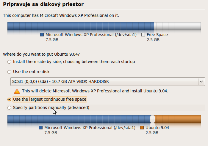Image resolution: width=208 pixels, height=146 pixels.
Task: Click the SCSI1 sda VBOX HARDDISK combo box
Action: [x=108, y=81]
